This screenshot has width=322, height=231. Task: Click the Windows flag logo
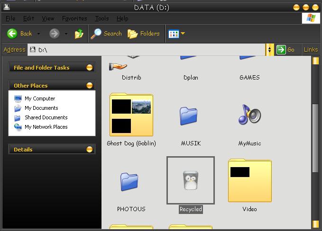311,18
